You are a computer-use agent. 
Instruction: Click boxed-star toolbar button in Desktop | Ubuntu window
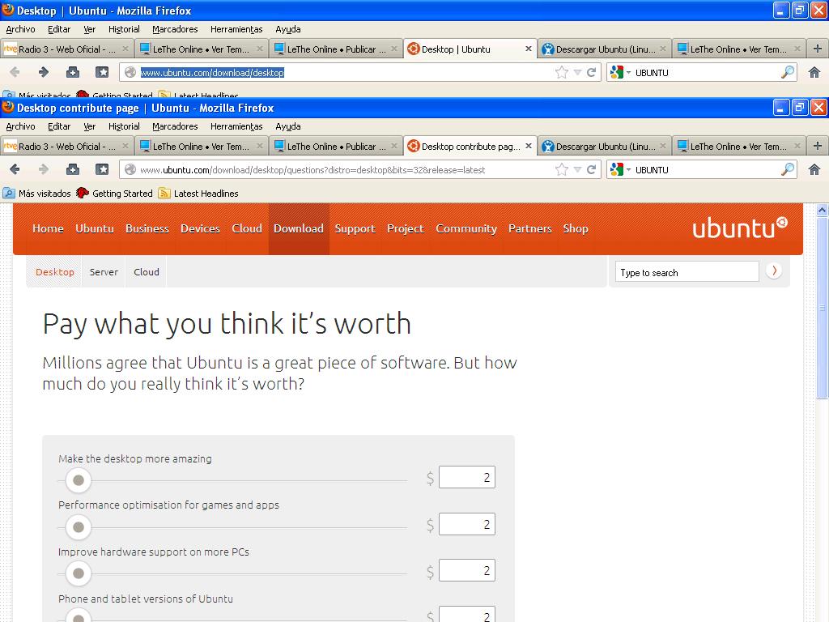coord(102,72)
